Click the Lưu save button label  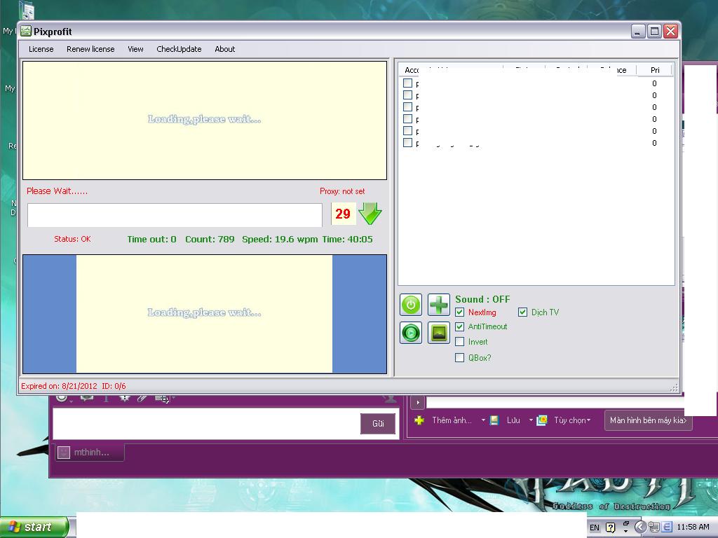coord(513,420)
